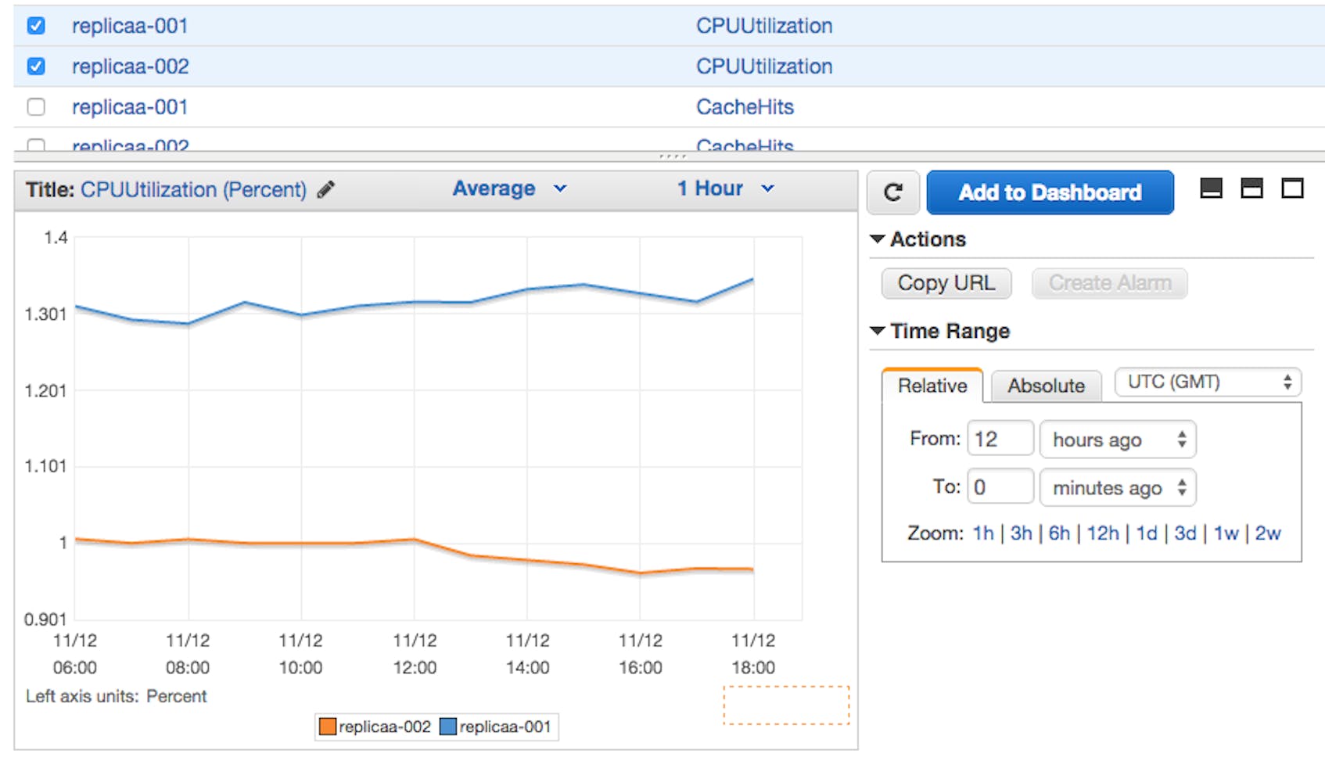Open the Average statistic dropdown
This screenshot has height=761, width=1325.
coord(508,188)
